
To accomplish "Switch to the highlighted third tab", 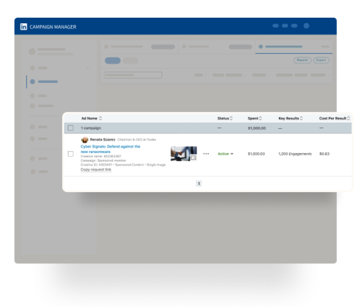I will tap(283, 47).
